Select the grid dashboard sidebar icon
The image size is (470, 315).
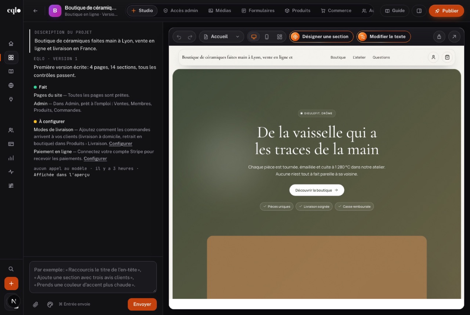11,57
